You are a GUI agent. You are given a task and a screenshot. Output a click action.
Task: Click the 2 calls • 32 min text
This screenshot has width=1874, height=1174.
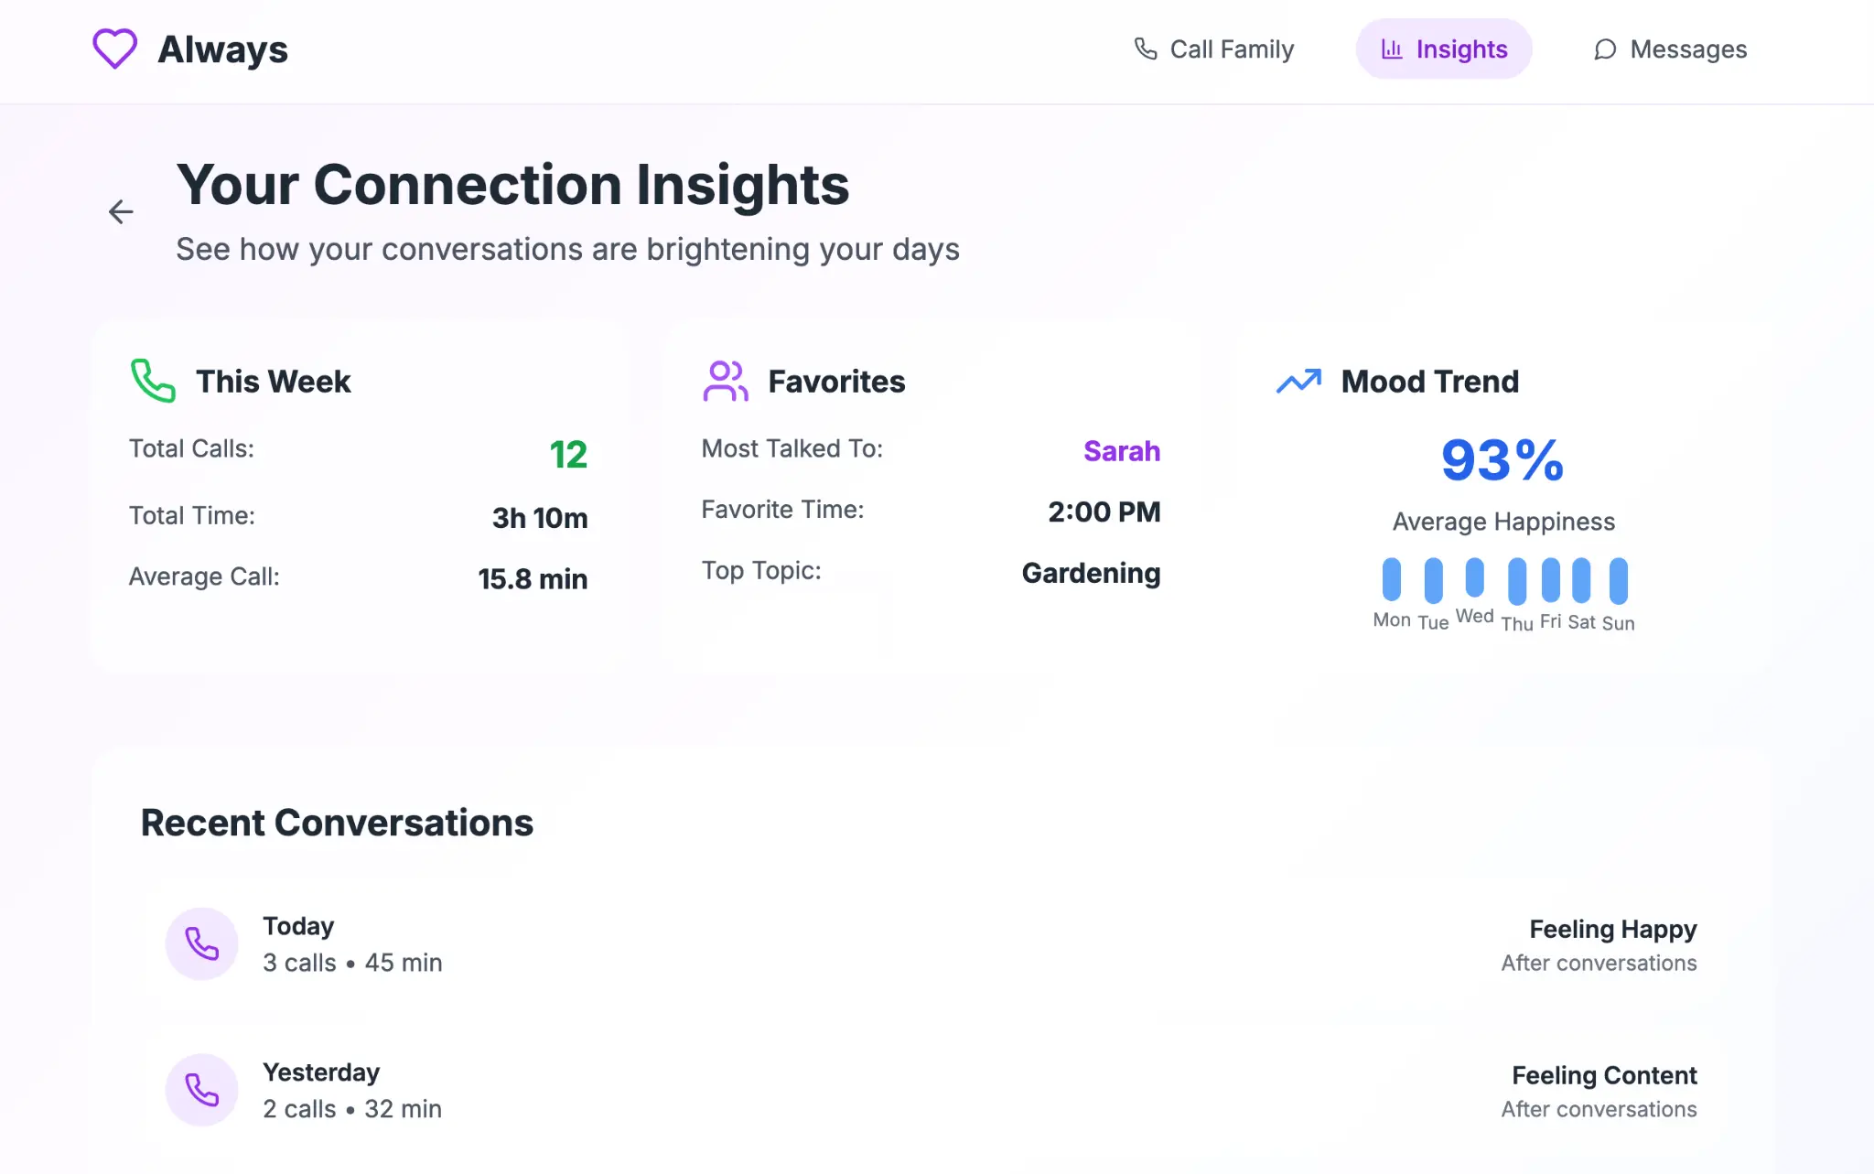point(352,1109)
